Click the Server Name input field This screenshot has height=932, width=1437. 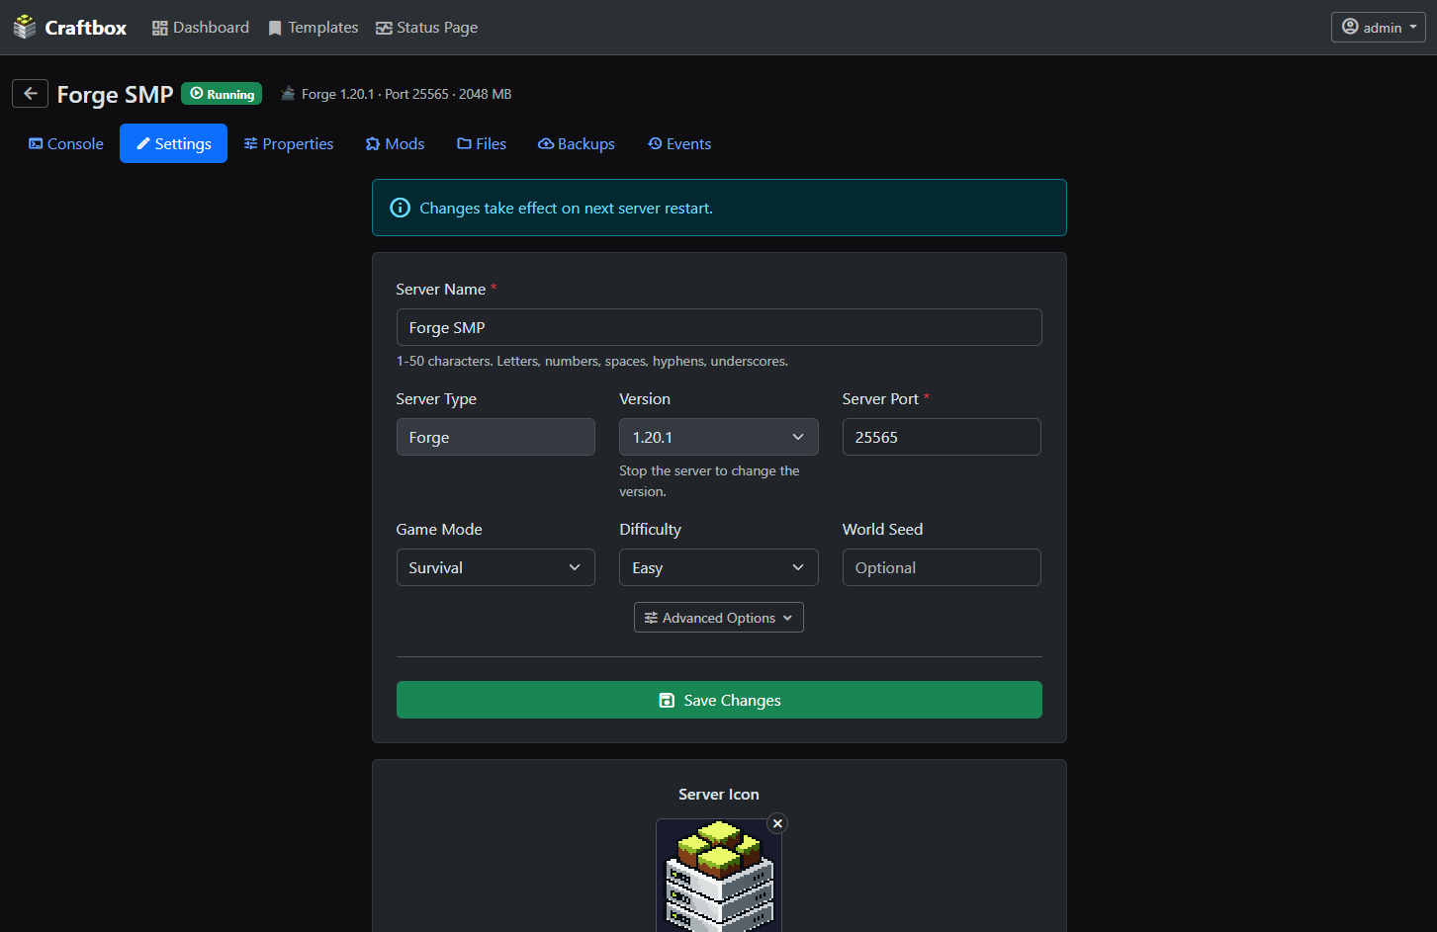(719, 327)
